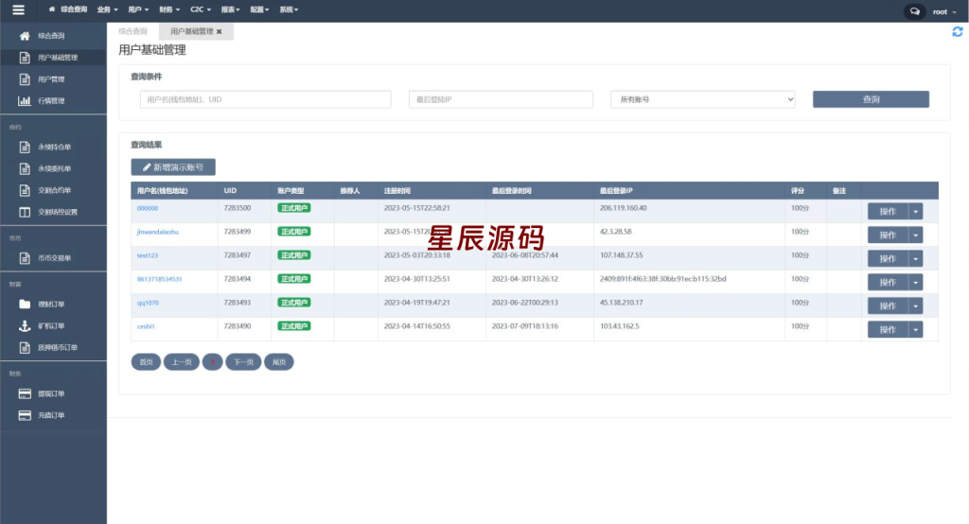Screen dimensions: 969x524
Task: Open the username link 000000
Action: (148, 208)
